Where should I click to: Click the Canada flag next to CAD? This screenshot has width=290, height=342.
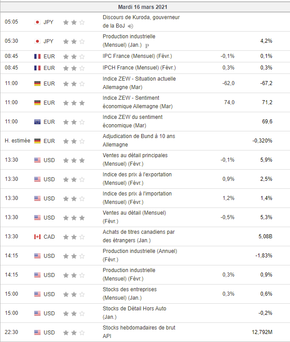pyautogui.click(x=37, y=236)
